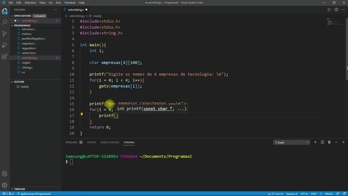Viewport: 348px width, 196px height.
Task: Open vogal.c in the explorer
Action: click(26, 63)
